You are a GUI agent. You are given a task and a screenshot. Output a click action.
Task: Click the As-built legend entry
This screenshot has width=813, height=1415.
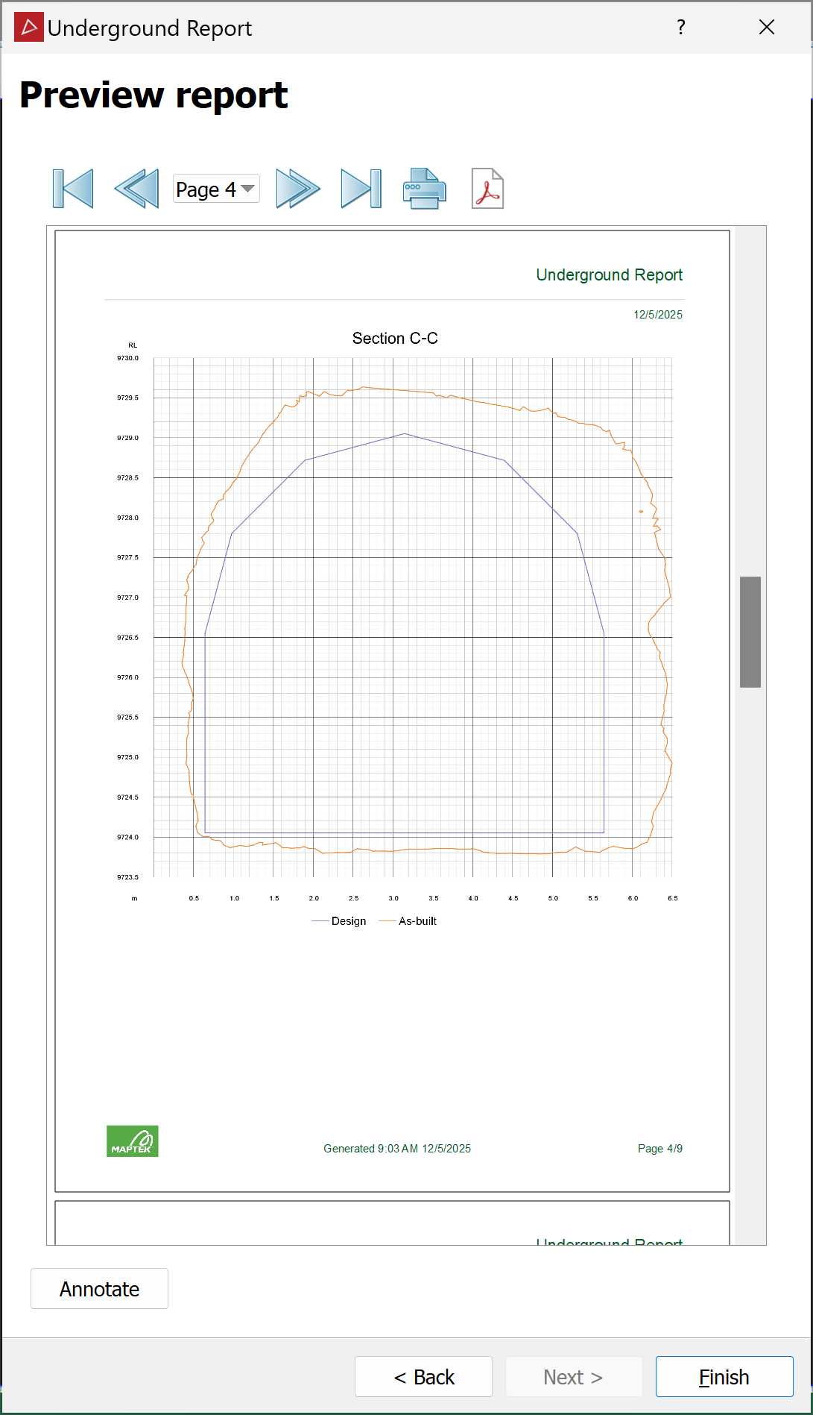coord(408,921)
